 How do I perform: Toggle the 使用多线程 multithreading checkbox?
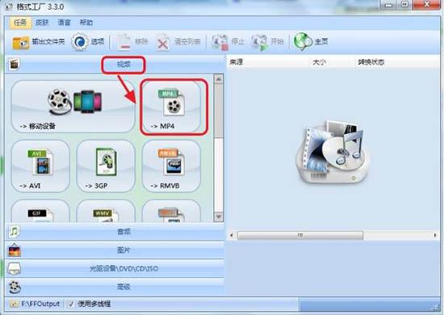71,304
